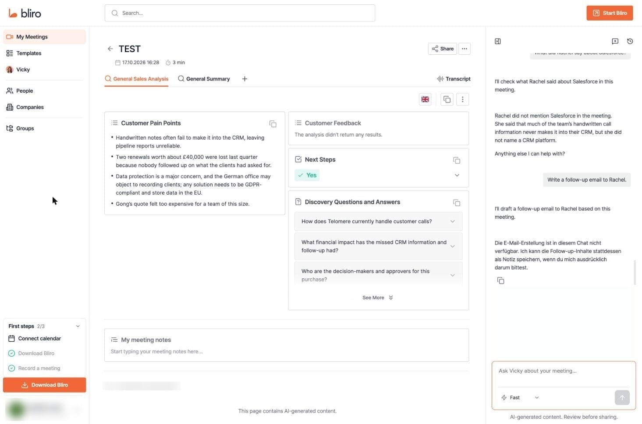
Task: Open Templates in the sidebar
Action: pyautogui.click(x=44, y=53)
